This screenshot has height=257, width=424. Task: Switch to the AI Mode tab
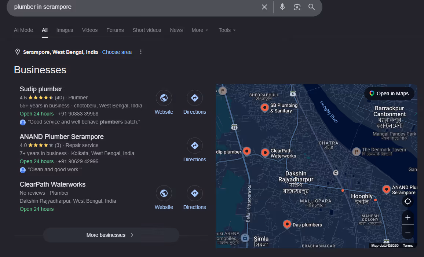click(x=23, y=30)
